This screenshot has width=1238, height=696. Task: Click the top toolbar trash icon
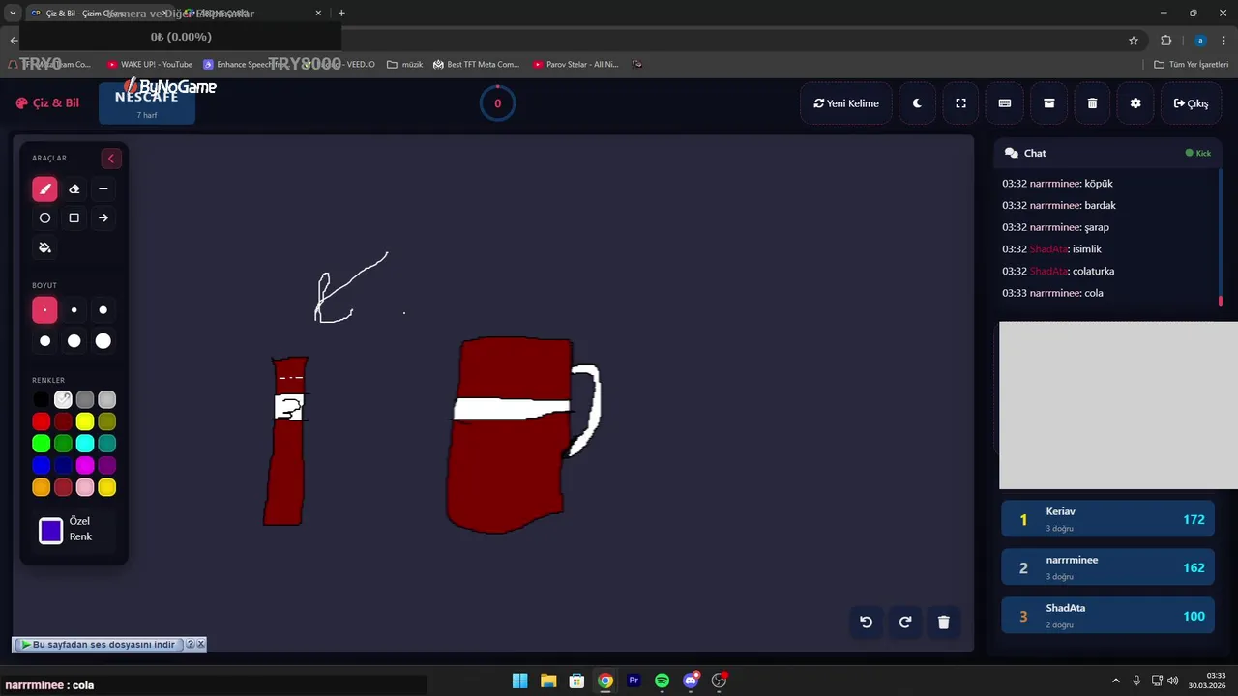pos(1092,103)
